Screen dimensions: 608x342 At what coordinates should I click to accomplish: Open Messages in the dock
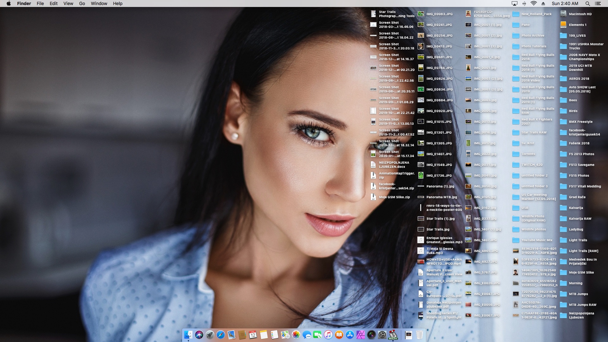pyautogui.click(x=307, y=335)
